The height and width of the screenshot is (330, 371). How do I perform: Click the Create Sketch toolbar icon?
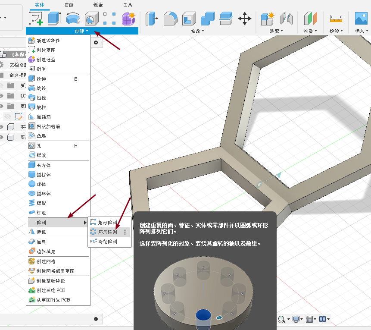[36, 18]
